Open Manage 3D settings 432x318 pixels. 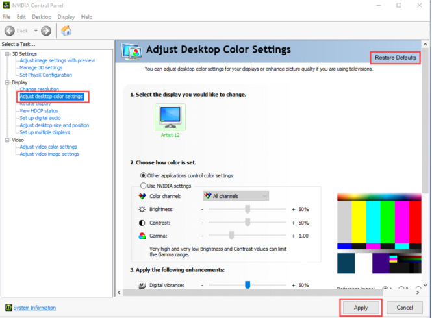41,67
